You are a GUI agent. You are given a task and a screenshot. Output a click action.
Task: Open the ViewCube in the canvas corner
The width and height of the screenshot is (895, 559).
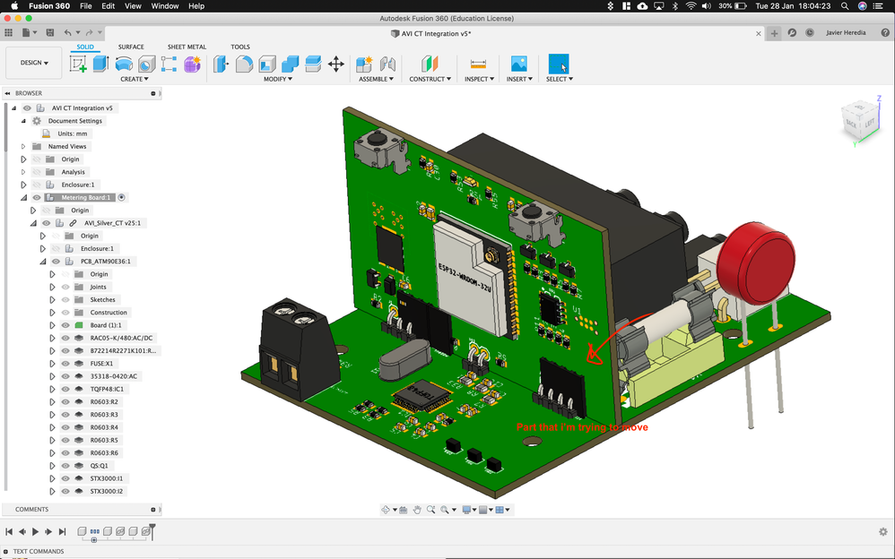[860, 121]
